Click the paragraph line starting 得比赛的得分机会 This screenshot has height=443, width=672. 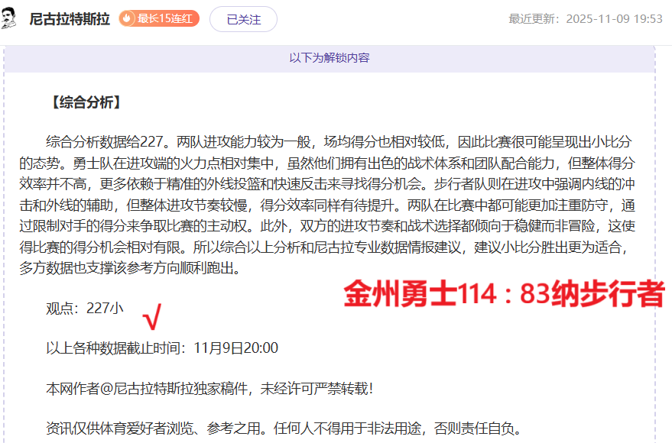coord(327,248)
